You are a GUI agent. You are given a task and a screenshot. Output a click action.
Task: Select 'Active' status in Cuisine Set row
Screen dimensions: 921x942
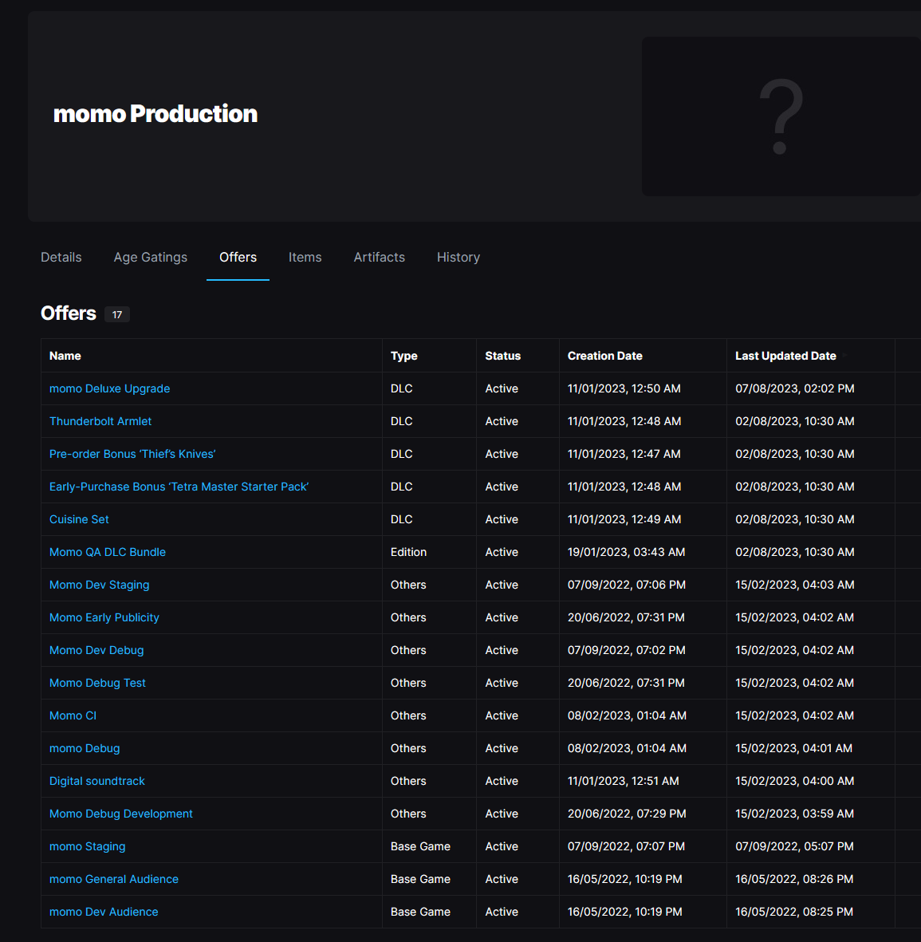(502, 519)
